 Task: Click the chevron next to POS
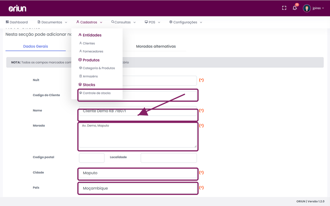(x=159, y=22)
